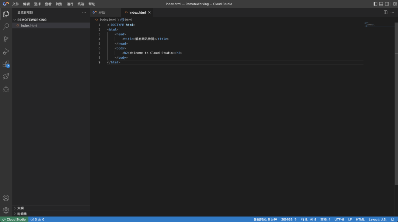Image resolution: width=398 pixels, height=222 pixels.
Task: Click the h2 Welcome to Cloud Studio line
Action: pyautogui.click(x=152, y=53)
